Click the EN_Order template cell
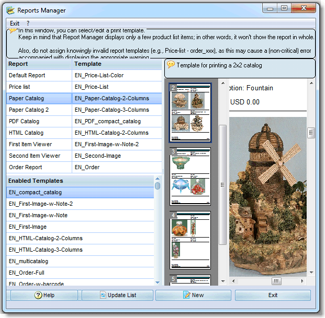The height and width of the screenshot is (318, 325). 117,167
